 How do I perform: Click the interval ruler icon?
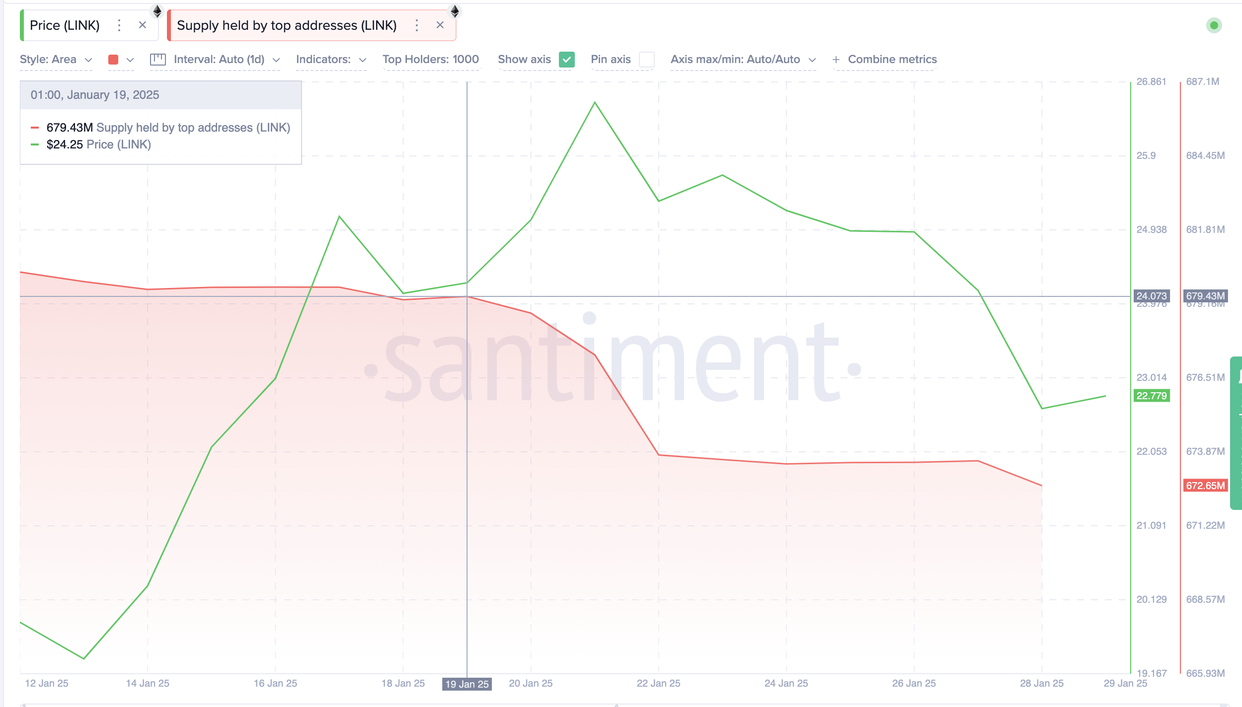tap(158, 60)
